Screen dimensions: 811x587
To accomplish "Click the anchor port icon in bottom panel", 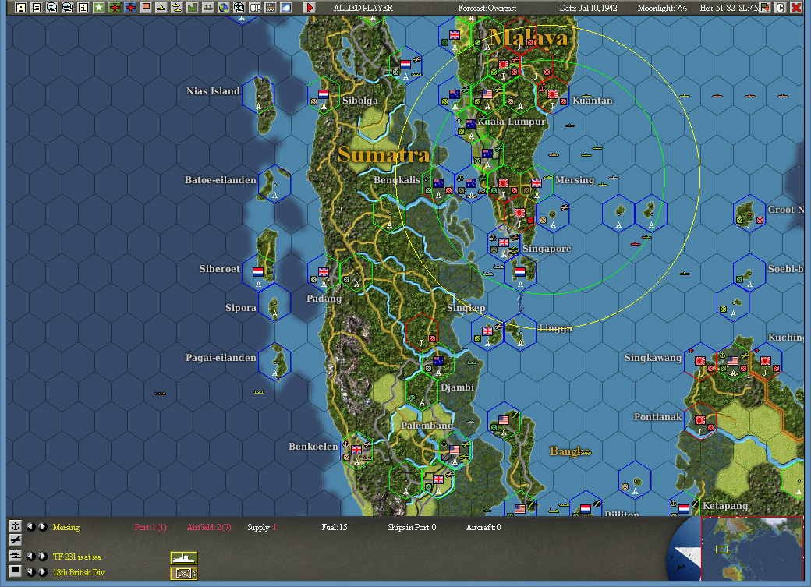I will click(15, 526).
